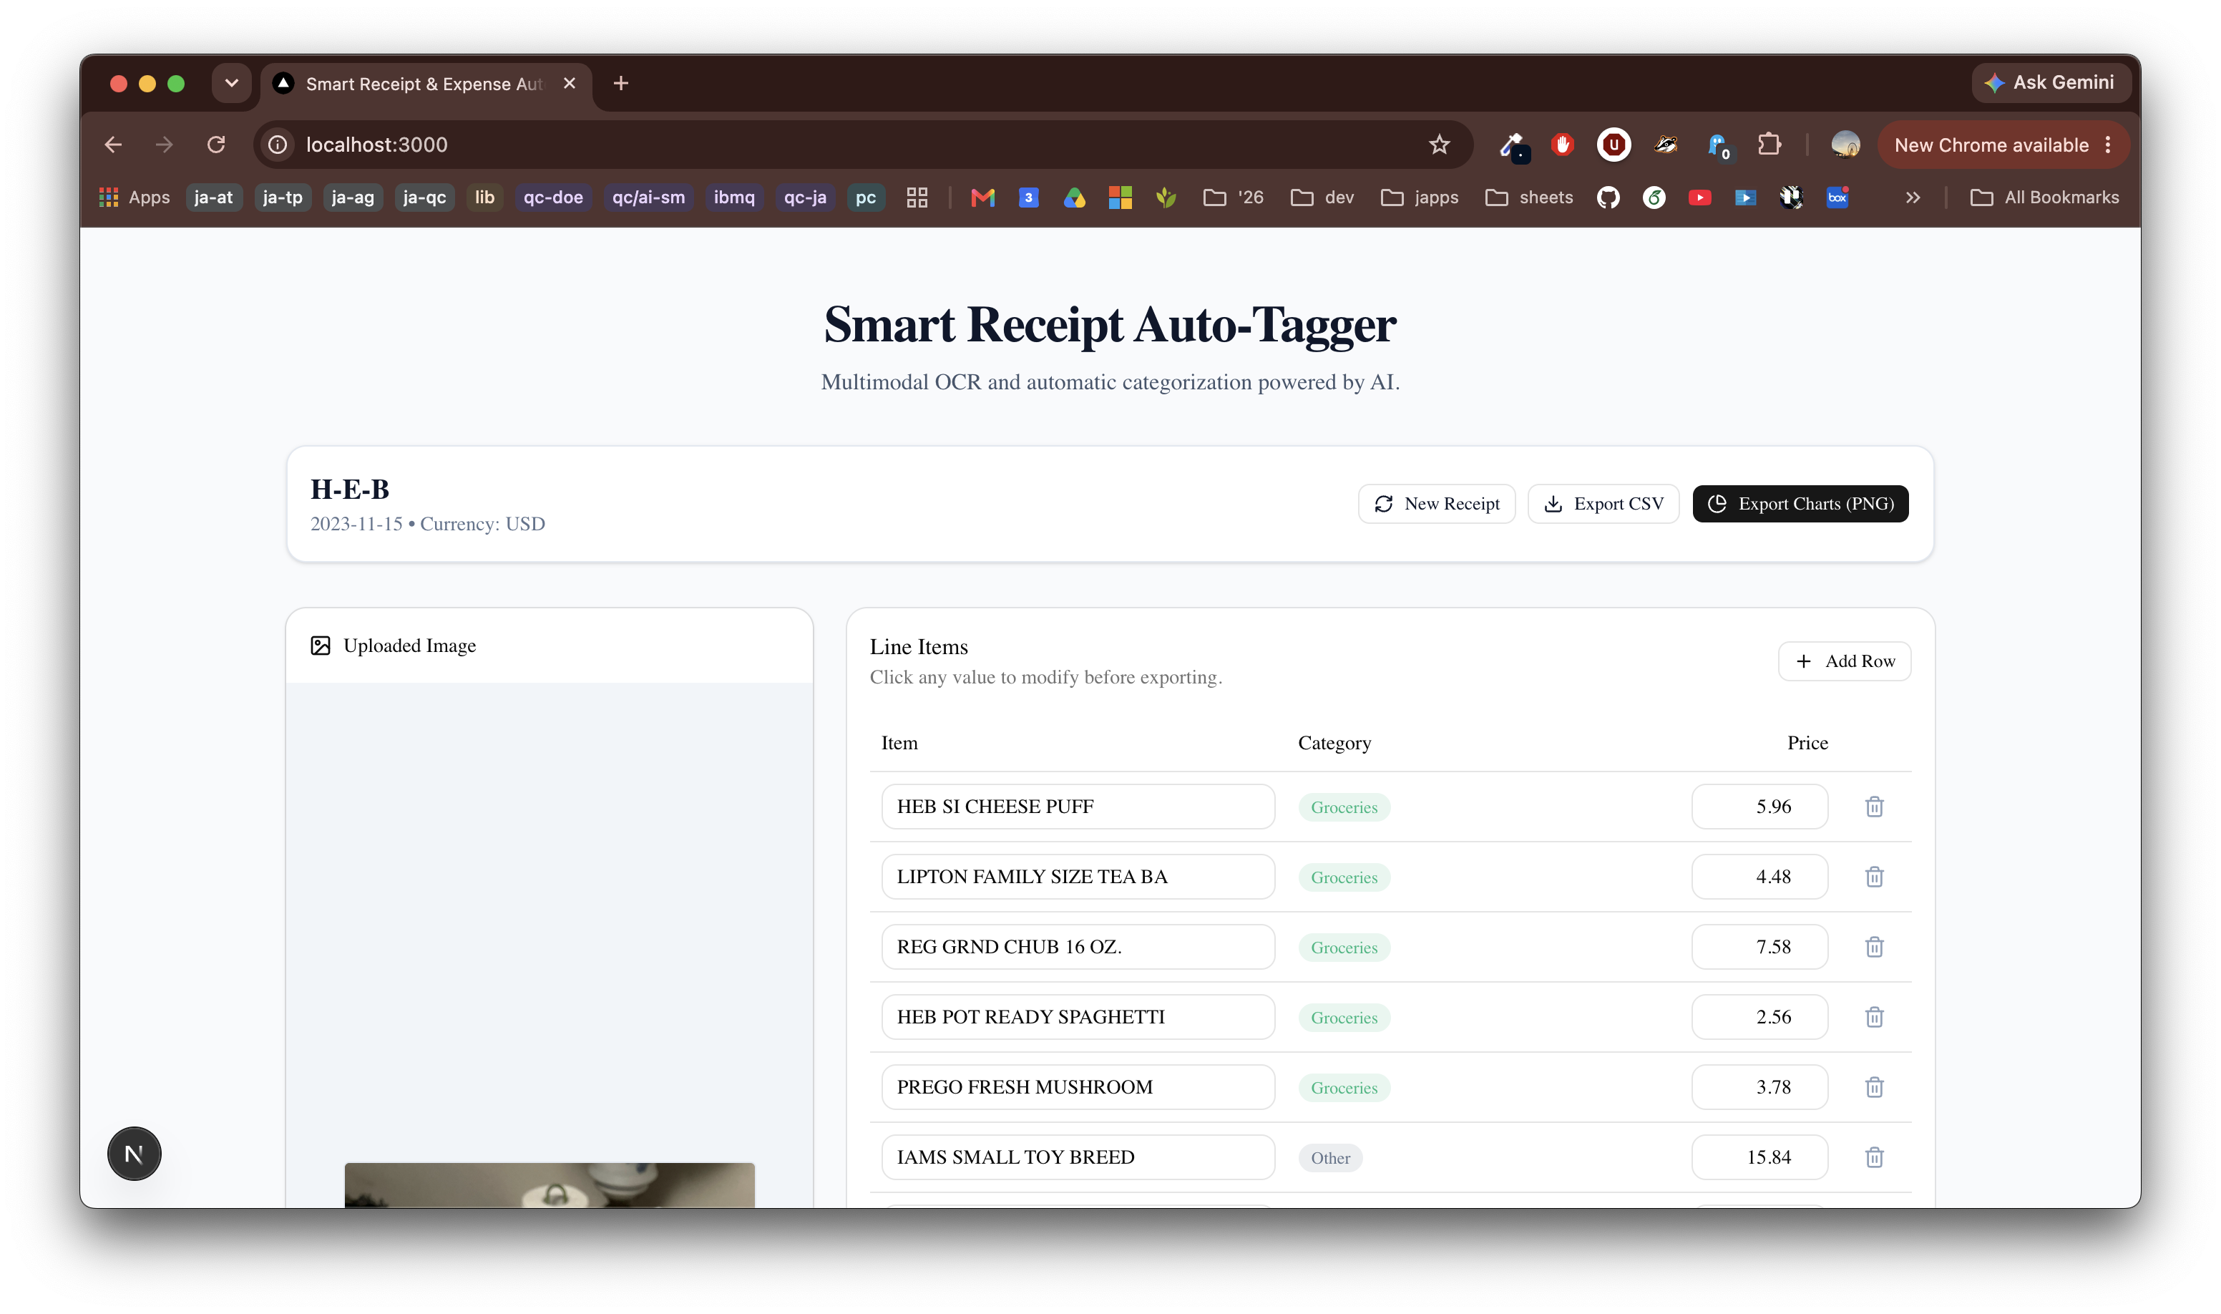Click the Groceries badge for REG GRND CHUB
2221x1314 pixels.
tap(1344, 948)
